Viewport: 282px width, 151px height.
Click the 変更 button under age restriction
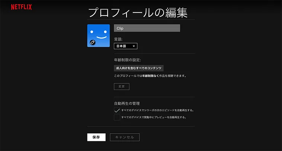pos(122,86)
